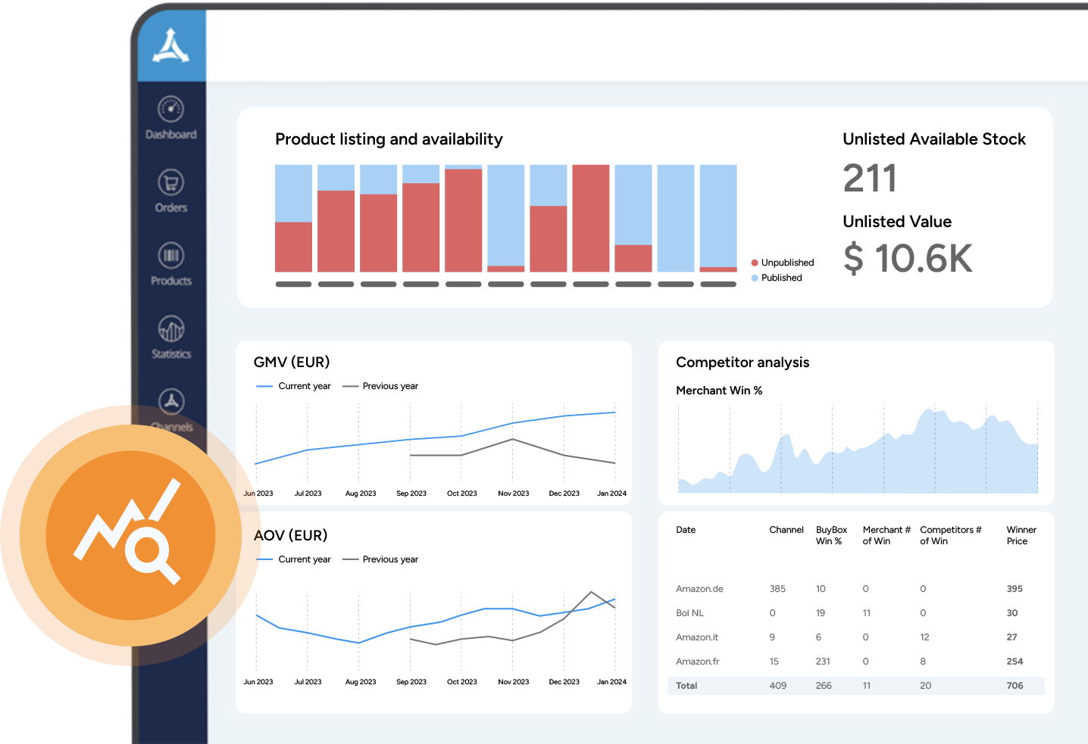Open Orders via the cart icon
The image size is (1088, 744).
171,182
